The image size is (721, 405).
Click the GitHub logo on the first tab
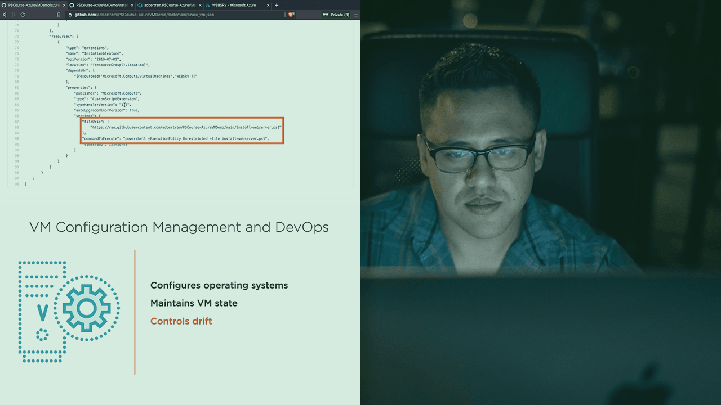5,6
